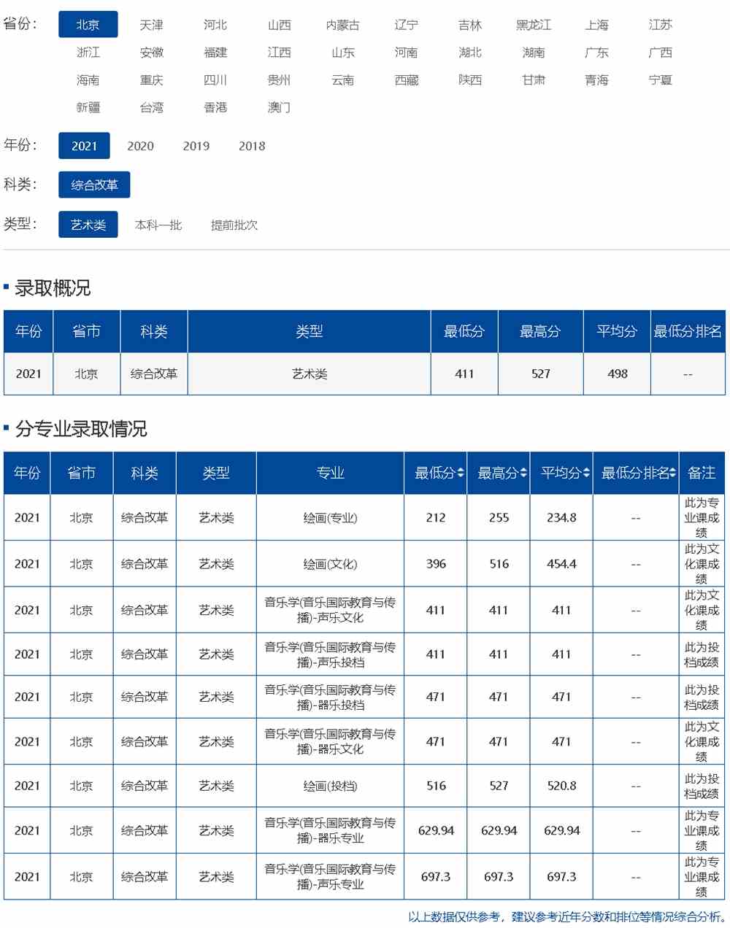Click 音乐学-器乐投档 major cell
The image size is (730, 928).
pos(330,697)
